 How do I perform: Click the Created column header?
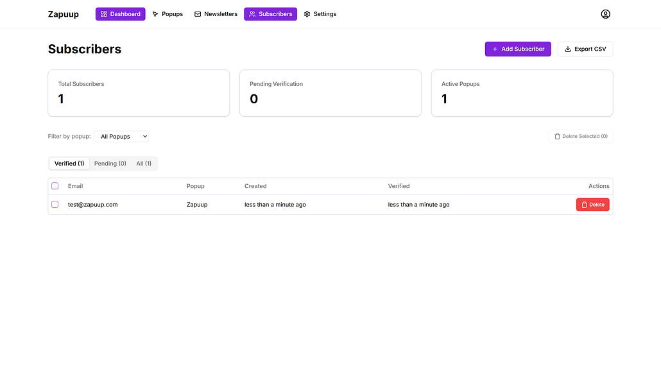click(255, 186)
